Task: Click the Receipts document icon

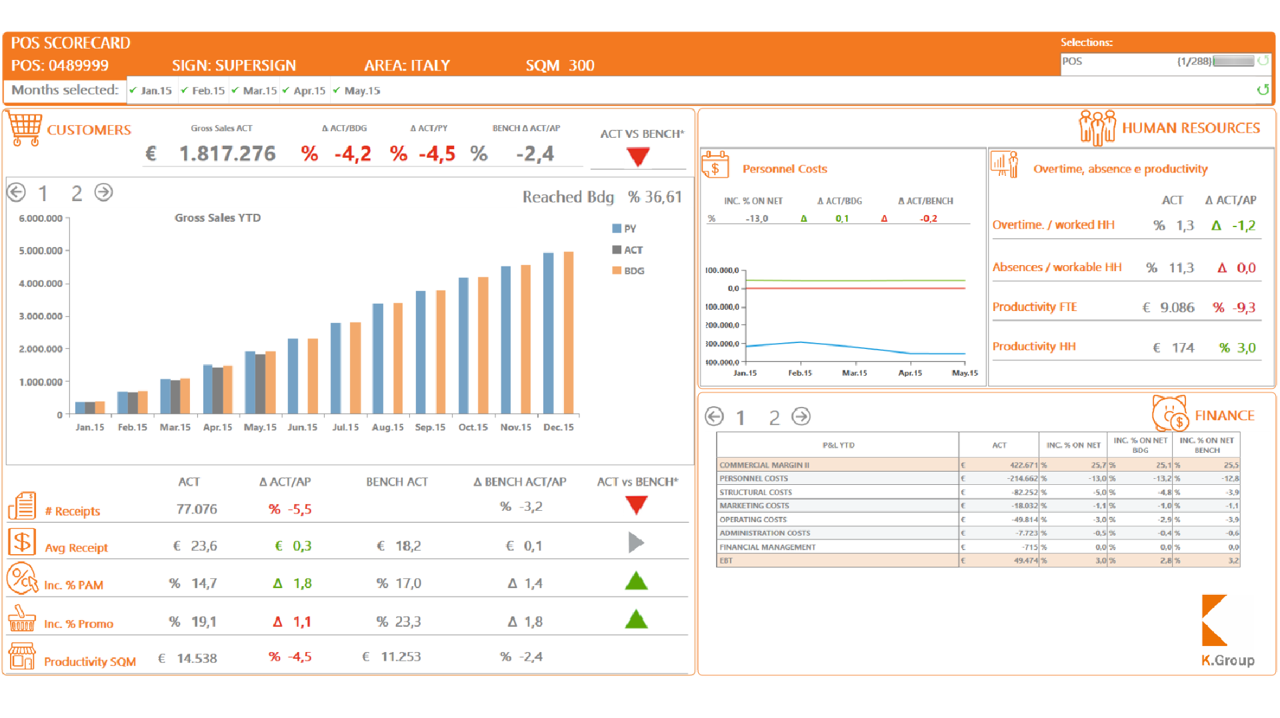Action: point(22,506)
